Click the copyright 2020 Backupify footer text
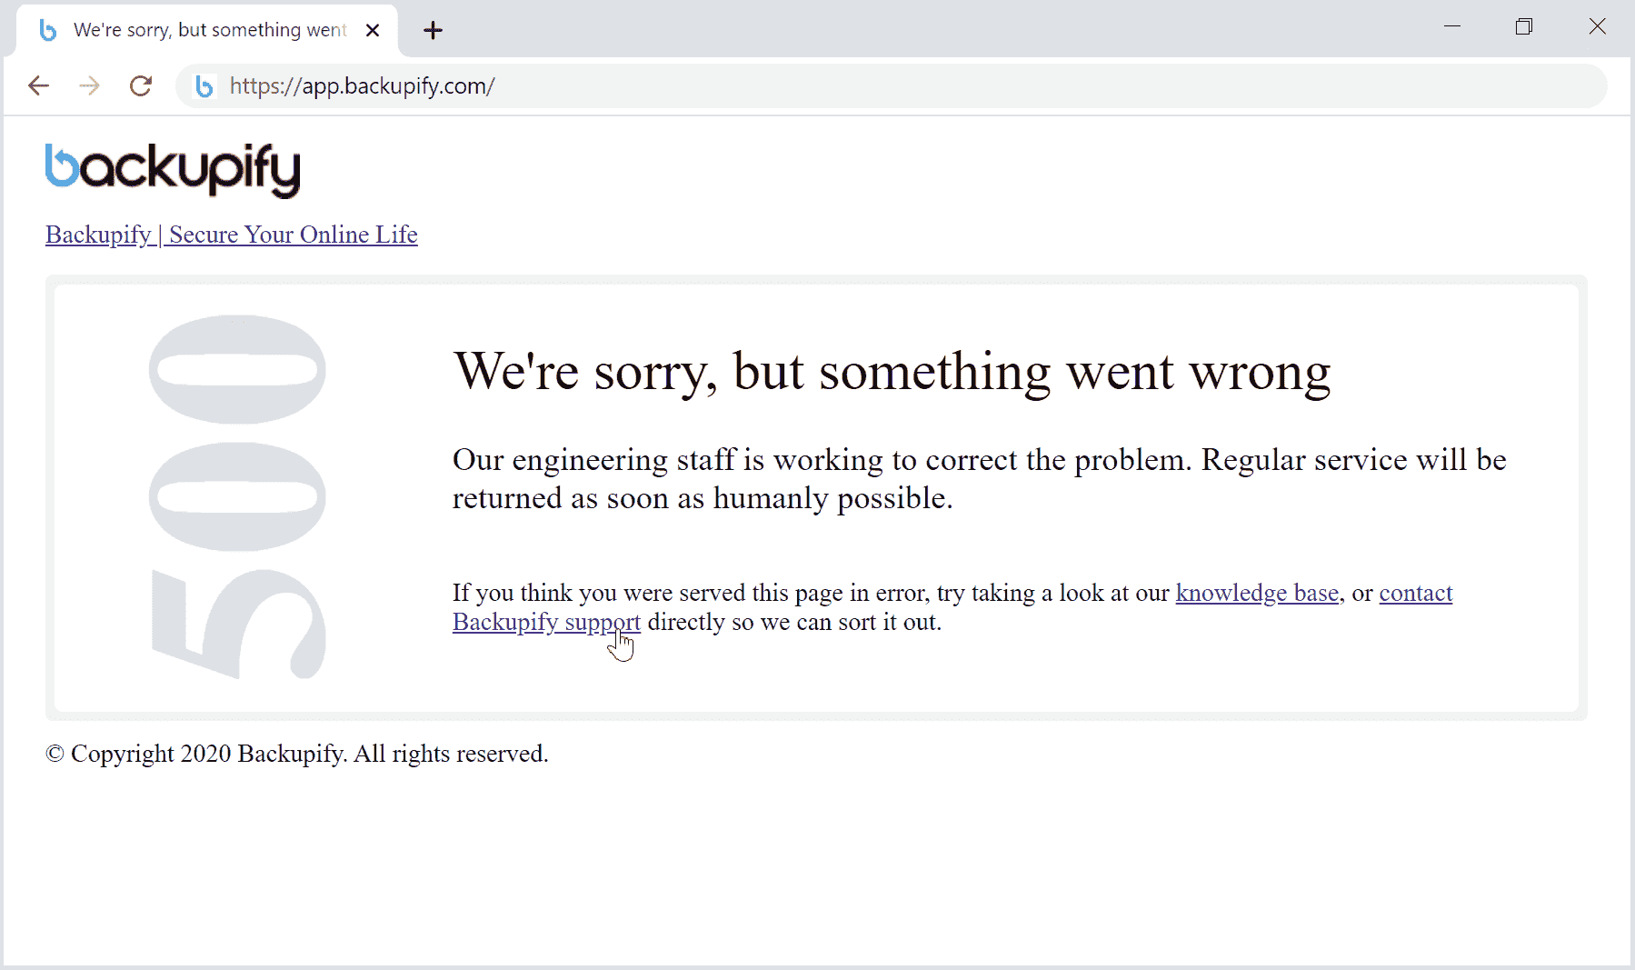 pos(297,754)
